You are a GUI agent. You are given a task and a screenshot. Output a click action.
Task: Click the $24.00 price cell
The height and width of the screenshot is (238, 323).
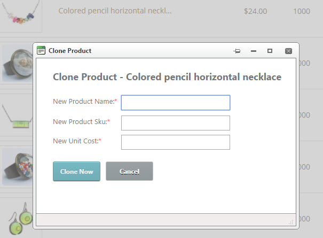point(255,11)
